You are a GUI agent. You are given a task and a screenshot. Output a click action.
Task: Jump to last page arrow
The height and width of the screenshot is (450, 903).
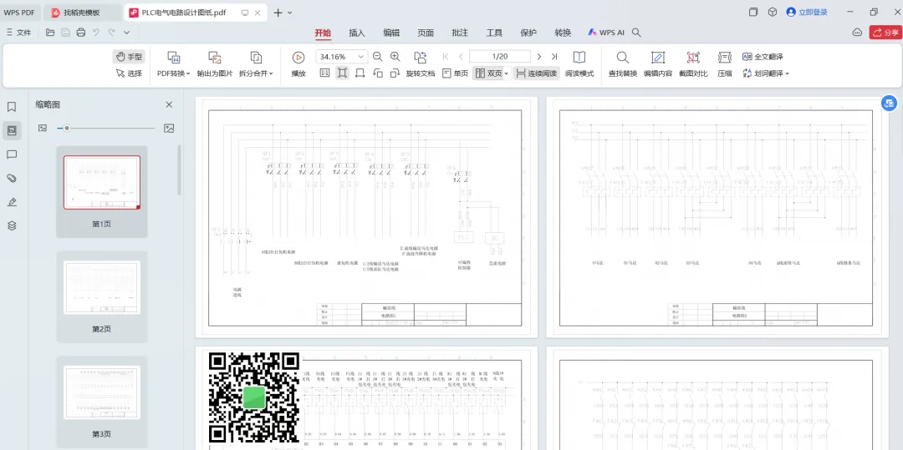(x=554, y=56)
